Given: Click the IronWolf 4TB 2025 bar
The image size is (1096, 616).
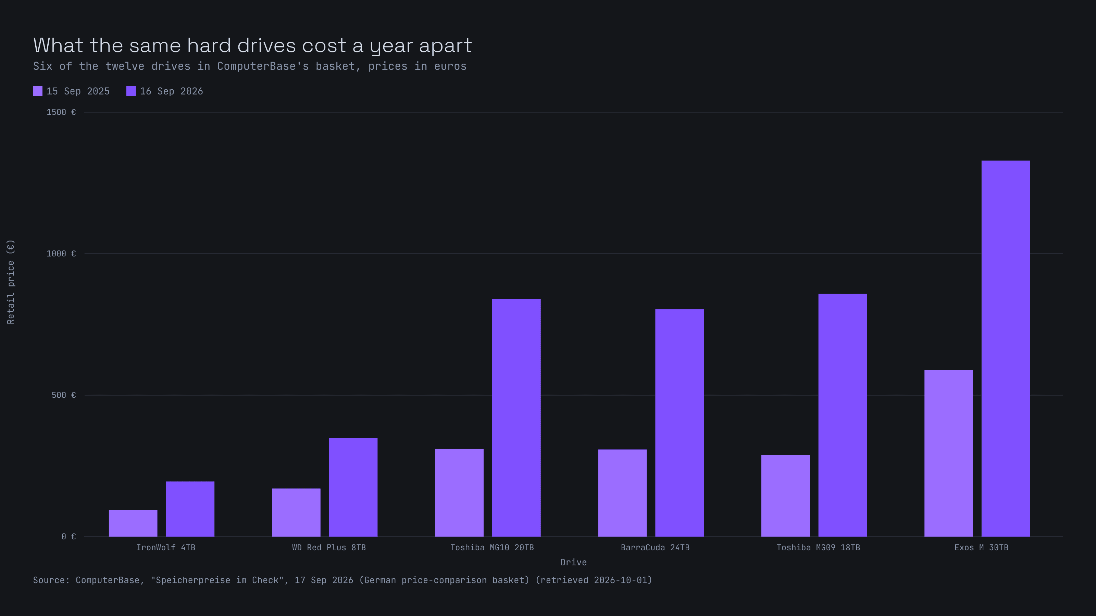Looking at the screenshot, I should (x=133, y=523).
